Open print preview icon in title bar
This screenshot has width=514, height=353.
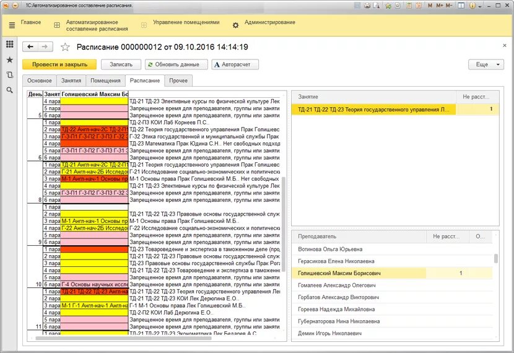(376, 6)
